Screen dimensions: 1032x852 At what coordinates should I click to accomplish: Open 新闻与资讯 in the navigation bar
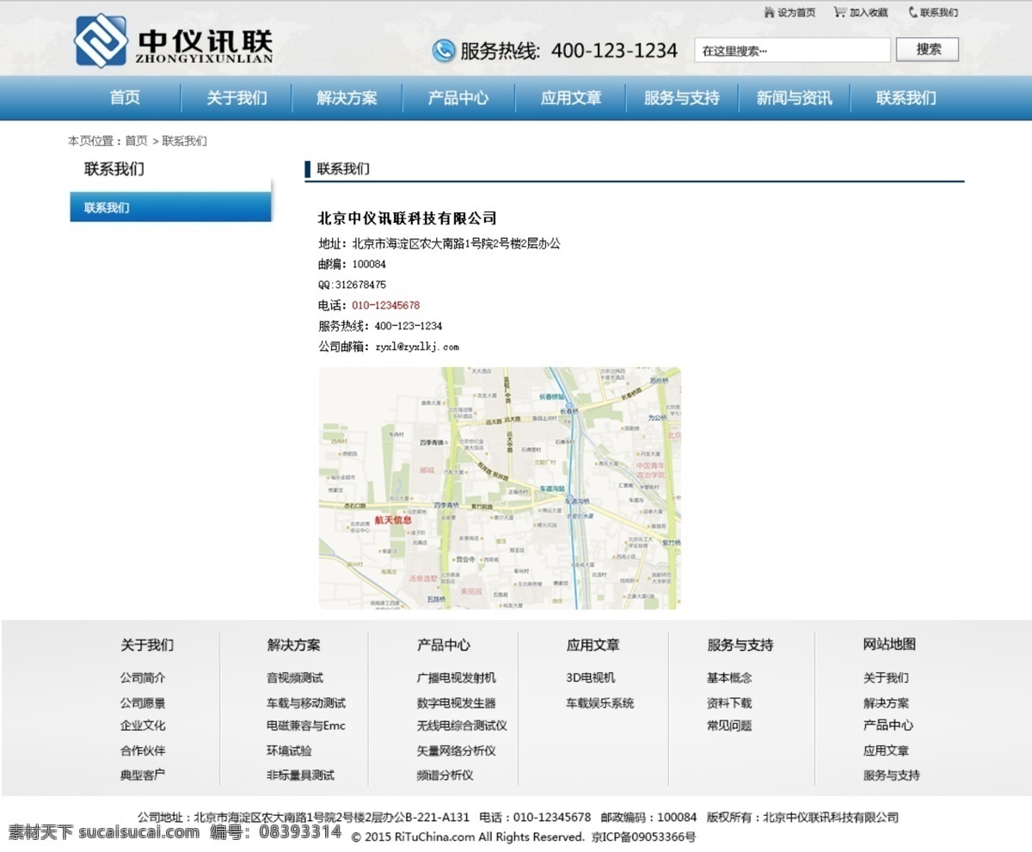794,98
